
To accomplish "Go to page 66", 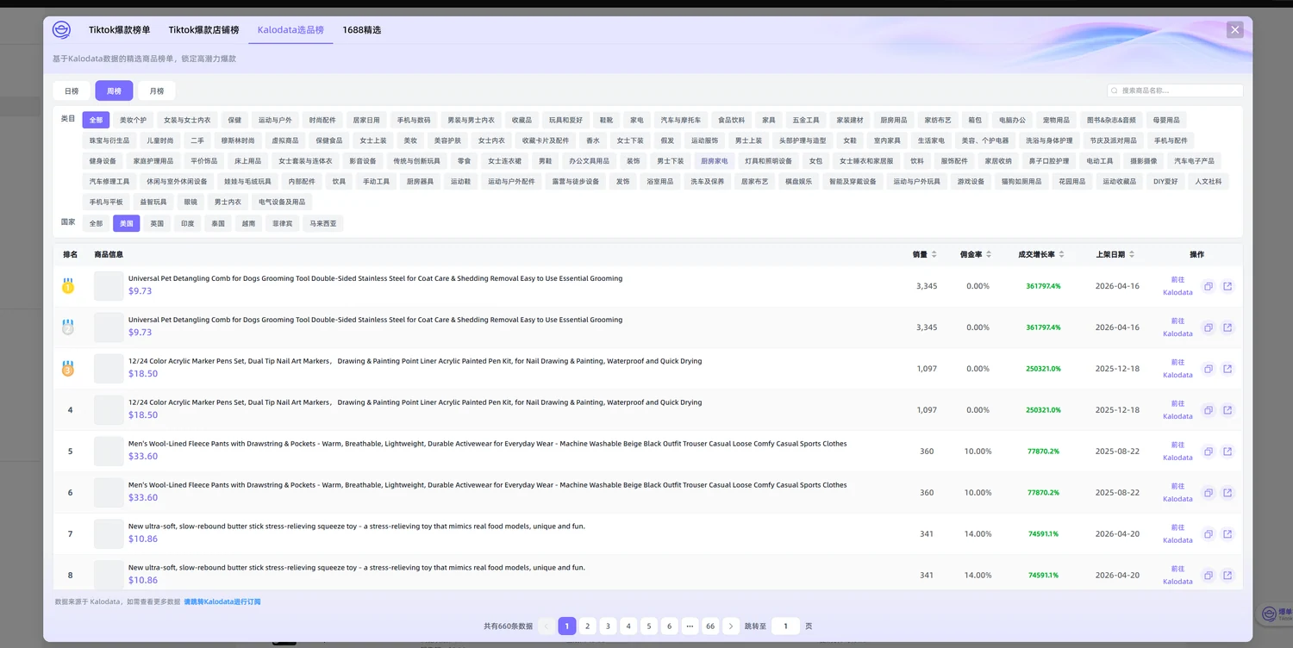I will pyautogui.click(x=710, y=626).
